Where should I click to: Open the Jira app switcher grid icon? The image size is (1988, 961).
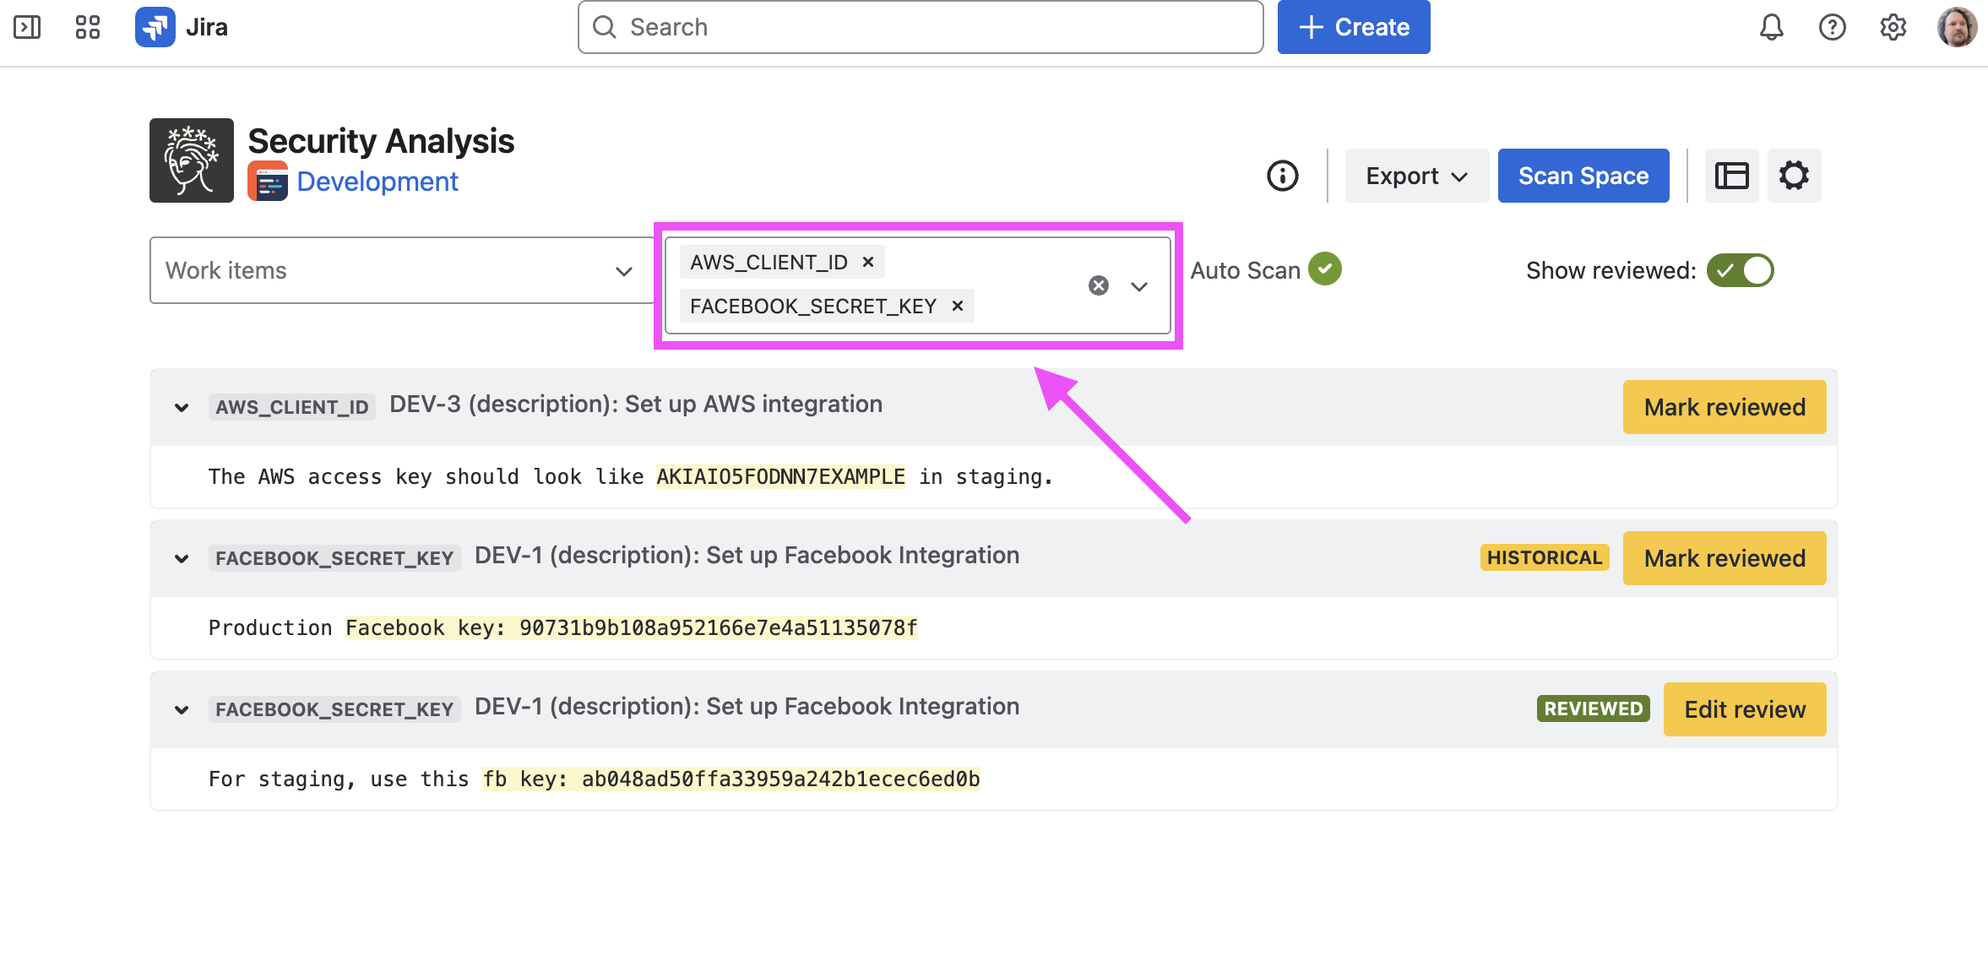click(x=87, y=27)
